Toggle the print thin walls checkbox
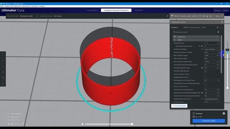 click(x=205, y=86)
